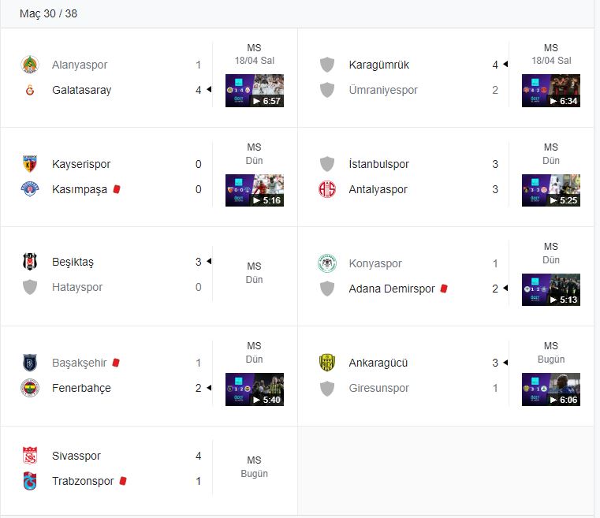The image size is (600, 518).
Task: Click the Antalyaspor team logo
Action: [x=326, y=189]
